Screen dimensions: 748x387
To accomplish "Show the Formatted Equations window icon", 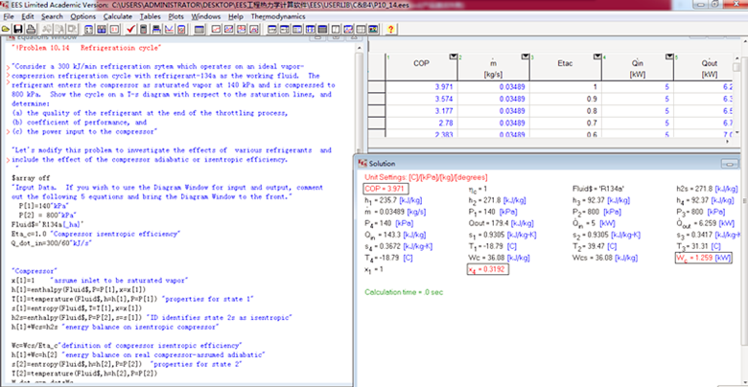I will 284,29.
